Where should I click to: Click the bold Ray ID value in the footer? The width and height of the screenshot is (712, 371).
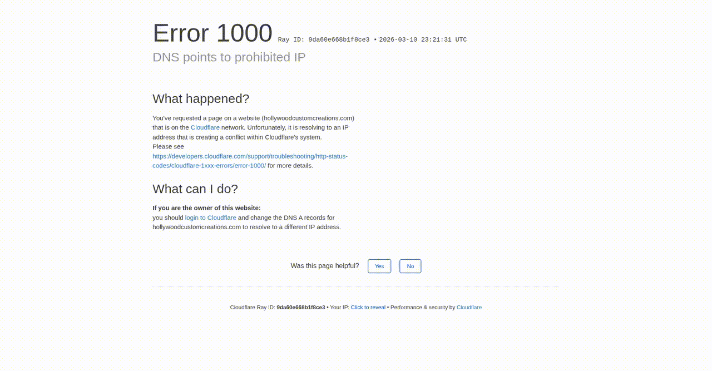point(301,308)
